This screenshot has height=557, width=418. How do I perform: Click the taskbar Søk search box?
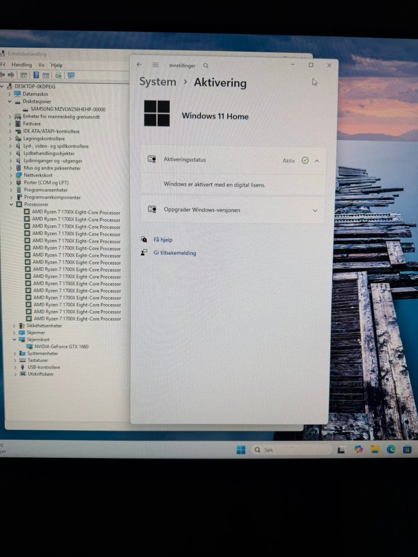pyautogui.click(x=291, y=450)
